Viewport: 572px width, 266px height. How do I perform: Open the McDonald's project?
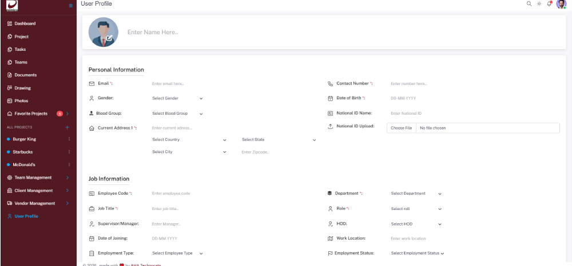(25, 164)
